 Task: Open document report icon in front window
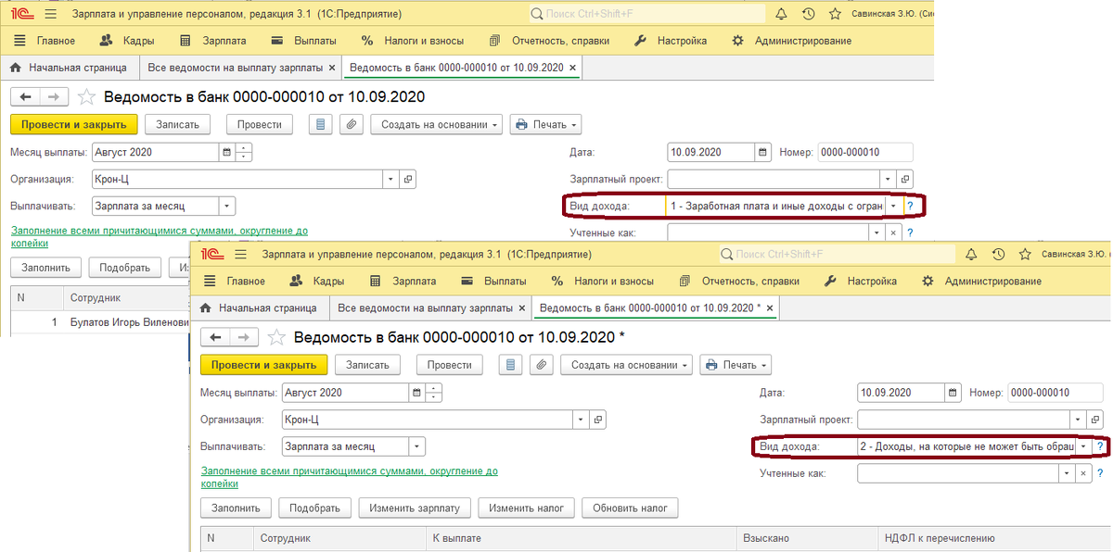click(x=511, y=365)
